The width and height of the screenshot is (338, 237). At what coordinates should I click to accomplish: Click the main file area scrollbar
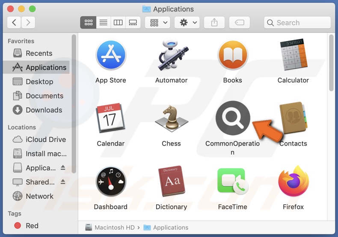click(x=331, y=63)
